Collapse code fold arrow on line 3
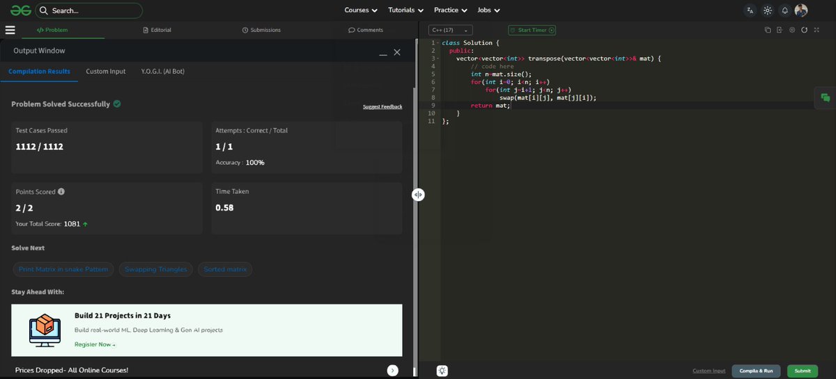 [x=438, y=58]
